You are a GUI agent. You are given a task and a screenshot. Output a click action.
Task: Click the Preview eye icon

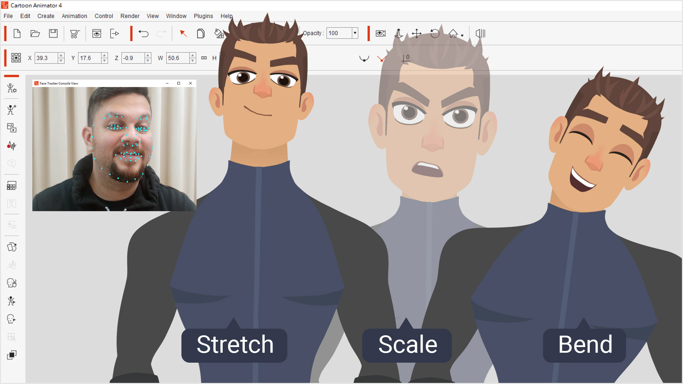click(96, 33)
